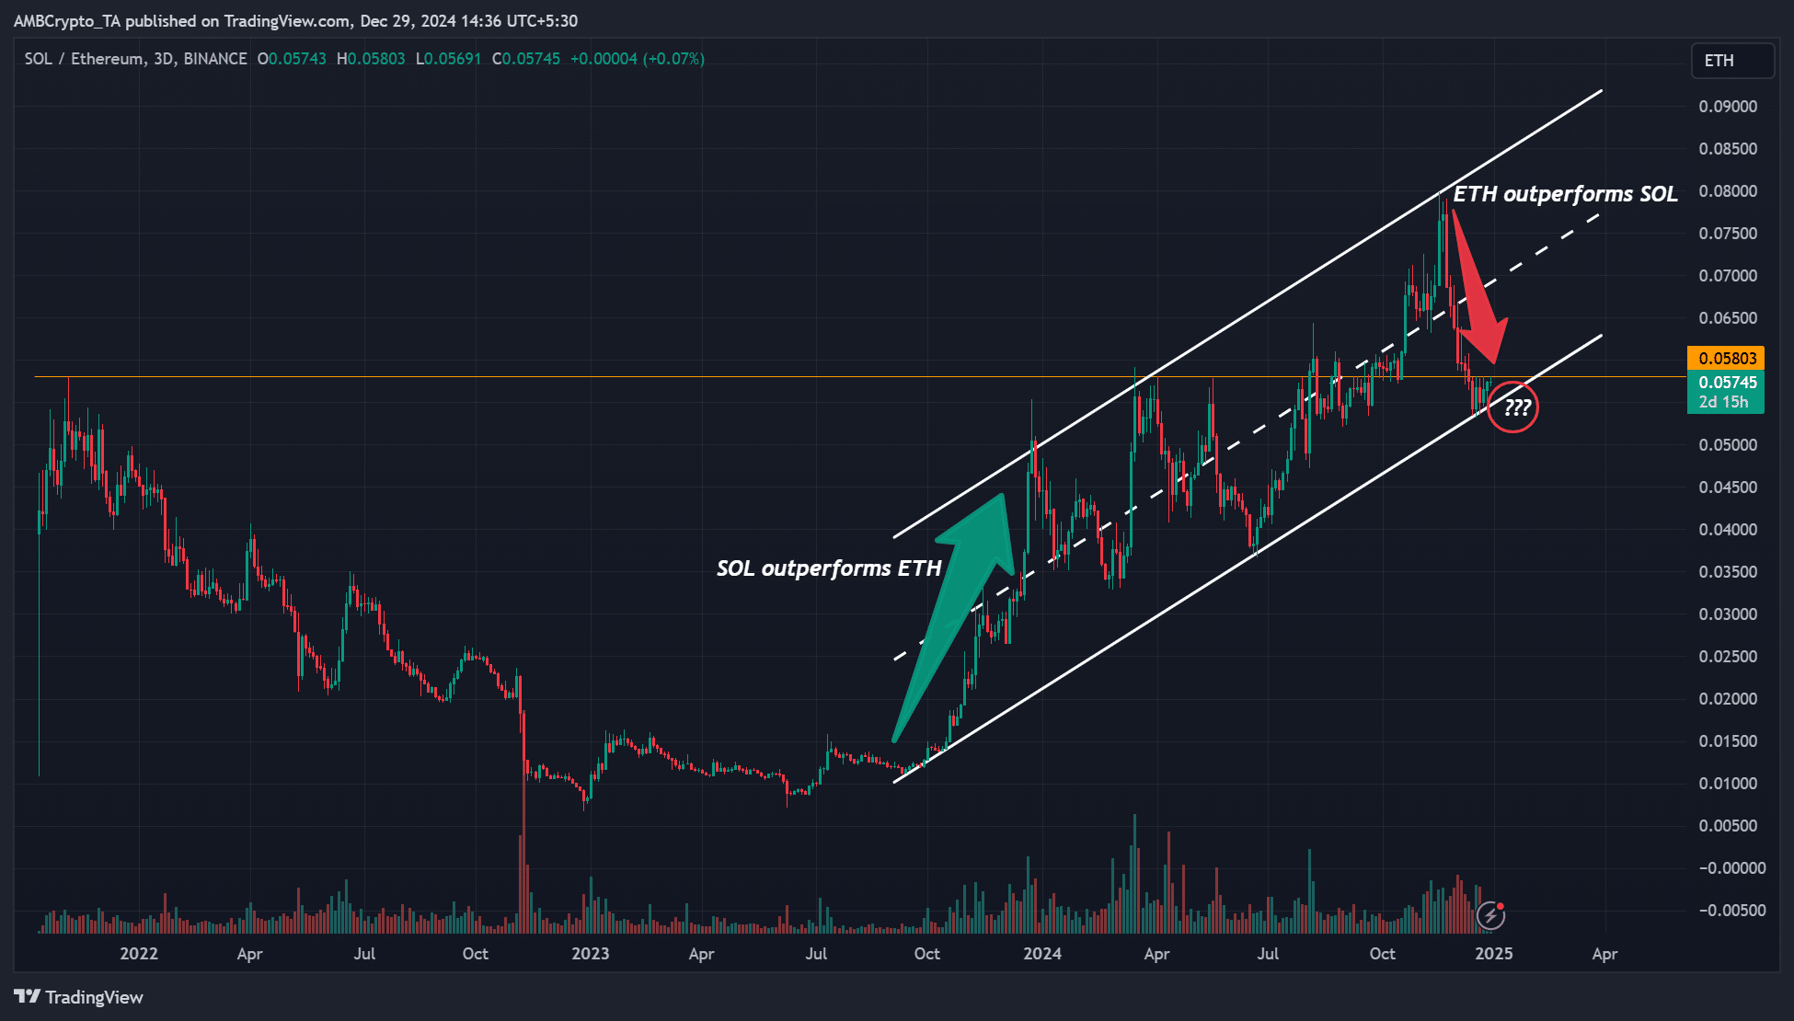The width and height of the screenshot is (1794, 1021).
Task: Click the H0.05803 high value
Action: [371, 59]
